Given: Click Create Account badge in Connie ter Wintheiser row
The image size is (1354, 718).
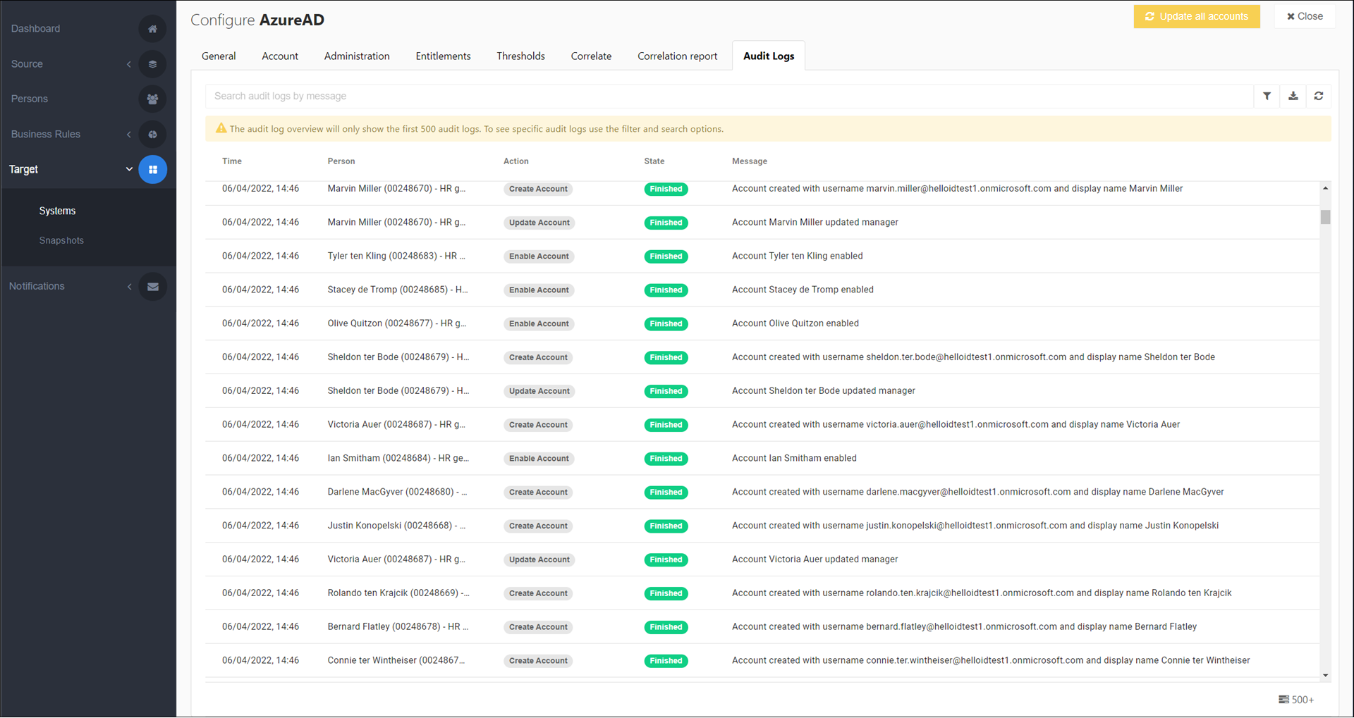Looking at the screenshot, I should pyautogui.click(x=538, y=661).
